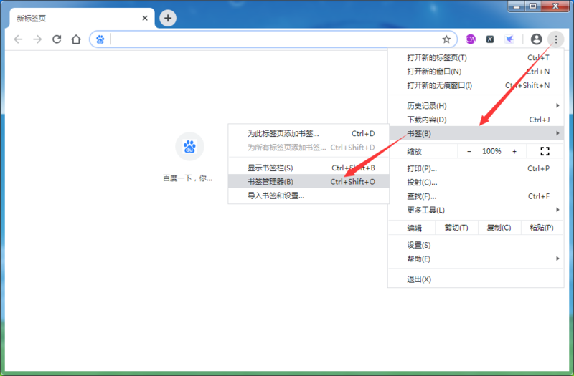
Task: Select 为此标签页添加书签...
Action: [x=309, y=133]
